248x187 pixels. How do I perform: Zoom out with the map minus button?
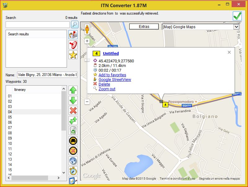click(x=87, y=102)
